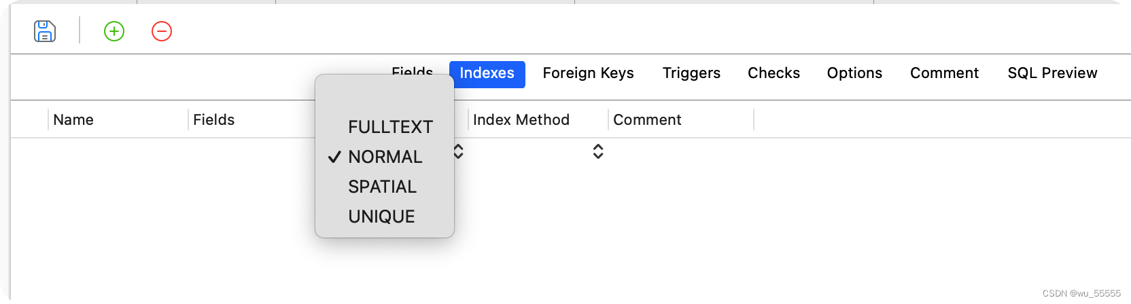This screenshot has height=304, width=1131.
Task: Expand the Index Method dropdown arrows
Action: [598, 151]
